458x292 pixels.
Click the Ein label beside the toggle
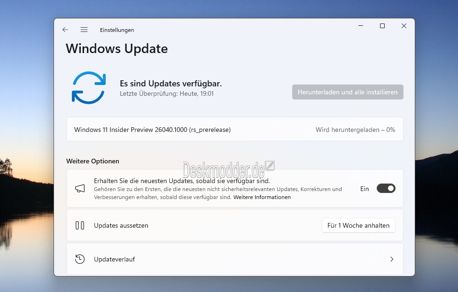click(365, 189)
